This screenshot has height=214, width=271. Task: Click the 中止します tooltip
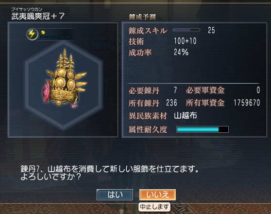(154, 207)
